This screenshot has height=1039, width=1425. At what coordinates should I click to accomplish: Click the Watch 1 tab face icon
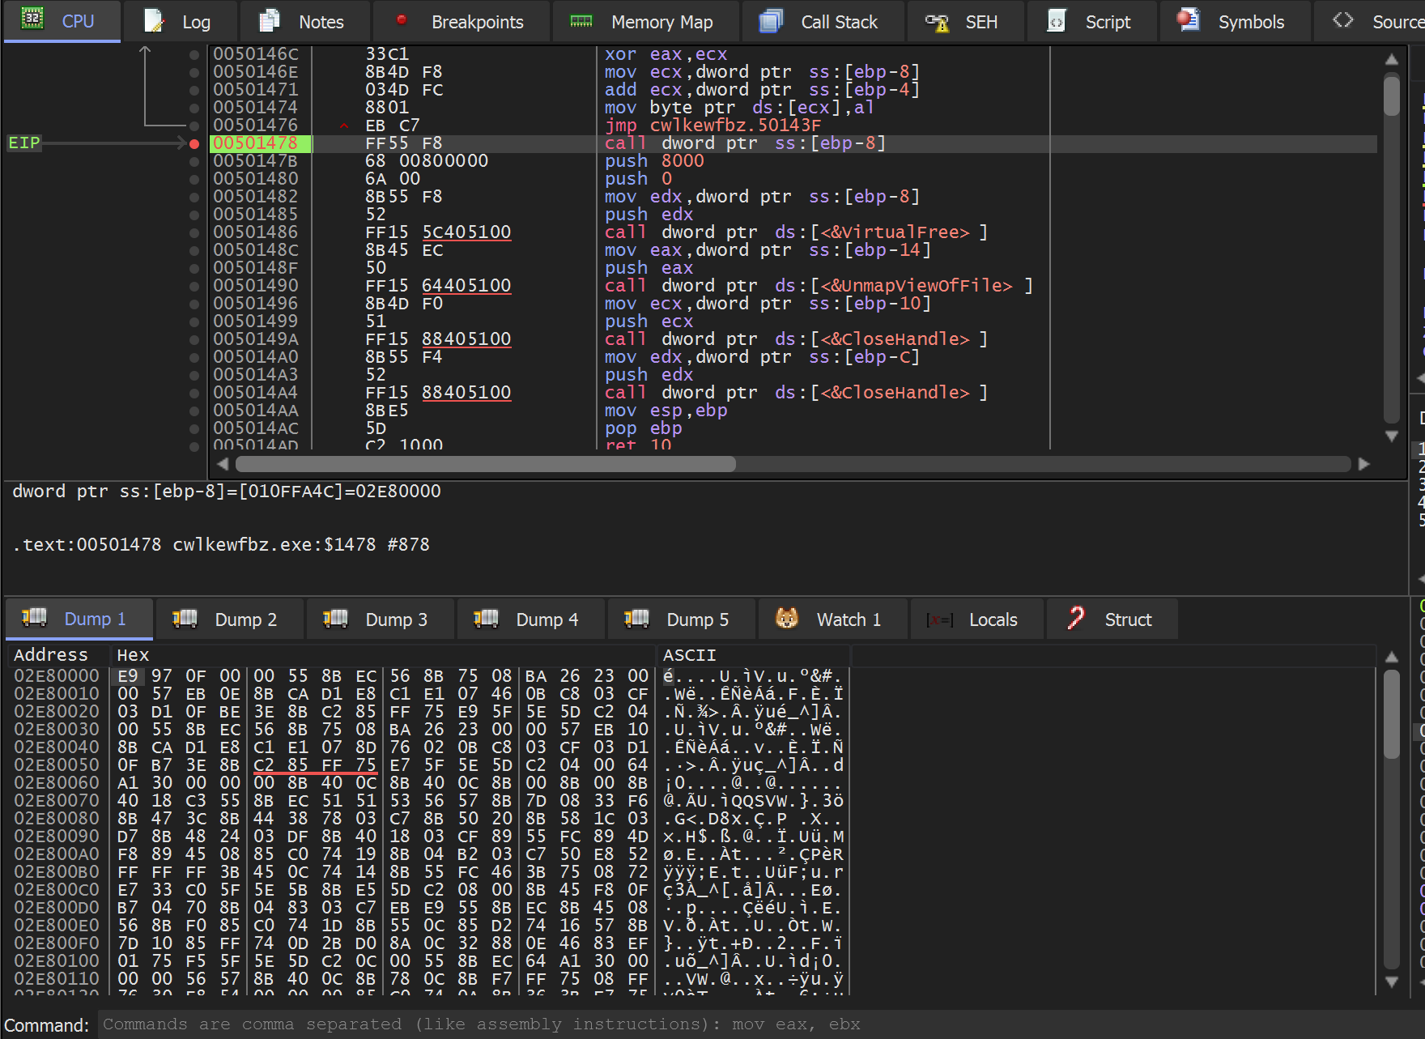(x=786, y=619)
